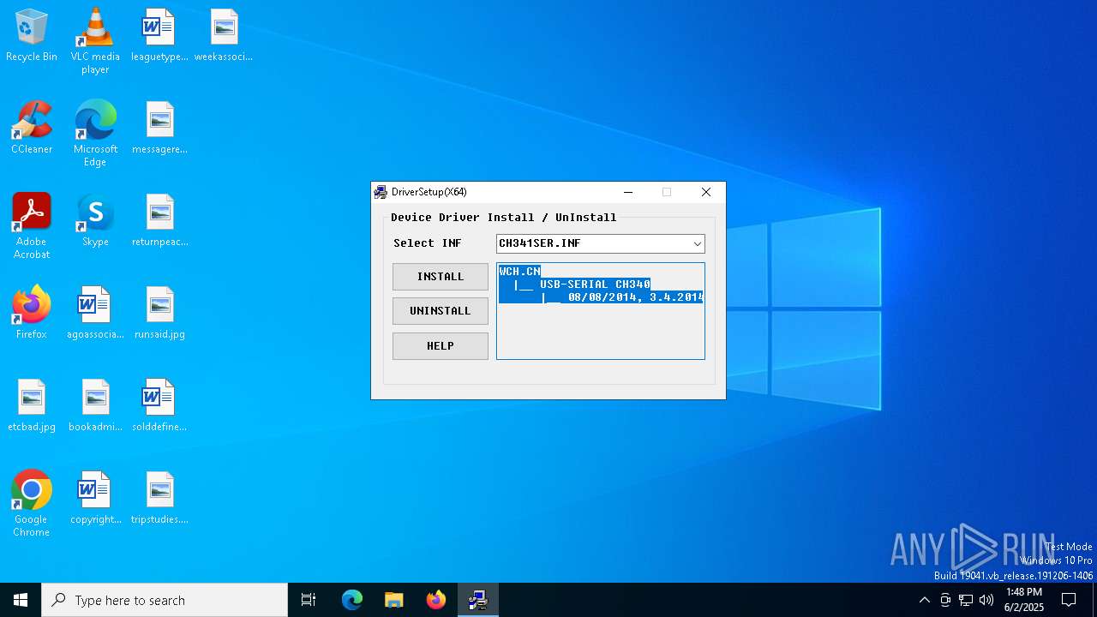
Task: Open HELP in DriverSetup
Action: click(x=441, y=346)
